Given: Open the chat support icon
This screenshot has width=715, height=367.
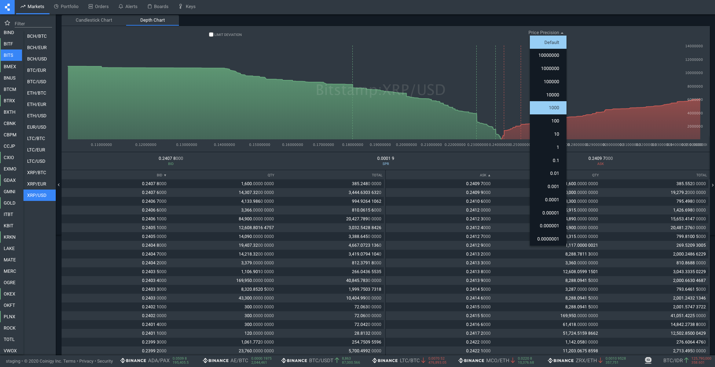Looking at the screenshot, I should pos(648,360).
